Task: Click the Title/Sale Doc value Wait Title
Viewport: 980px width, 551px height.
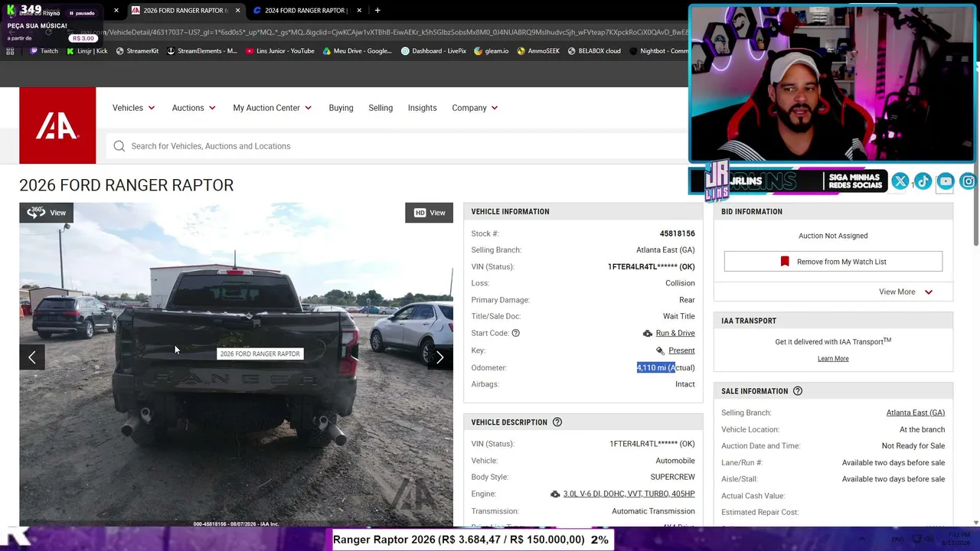Action: [x=679, y=317]
